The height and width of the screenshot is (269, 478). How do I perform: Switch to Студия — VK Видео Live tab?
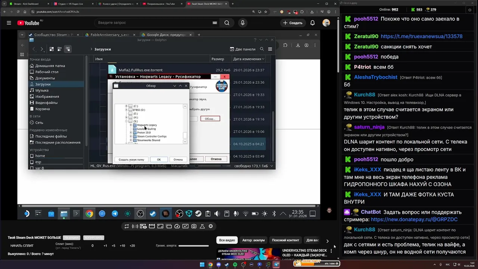73,4
